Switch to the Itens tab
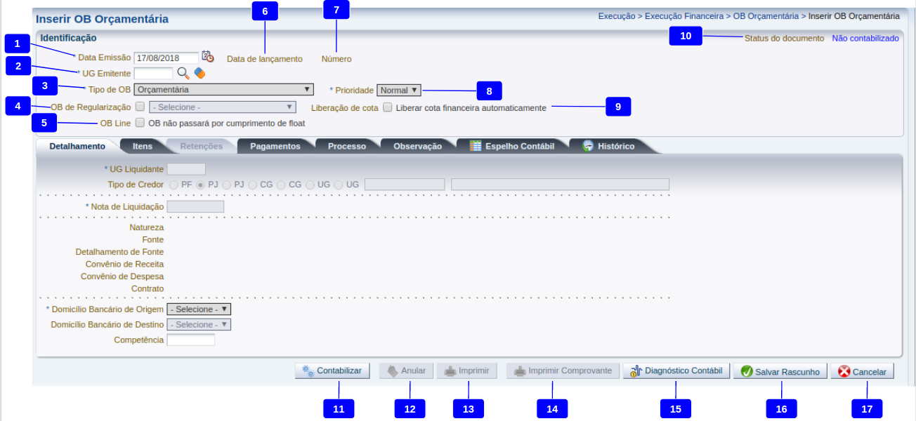The height and width of the screenshot is (421, 916). pos(142,146)
